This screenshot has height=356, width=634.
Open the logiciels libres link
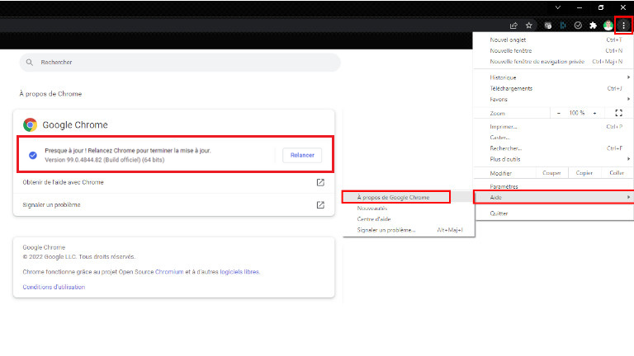pyautogui.click(x=239, y=272)
